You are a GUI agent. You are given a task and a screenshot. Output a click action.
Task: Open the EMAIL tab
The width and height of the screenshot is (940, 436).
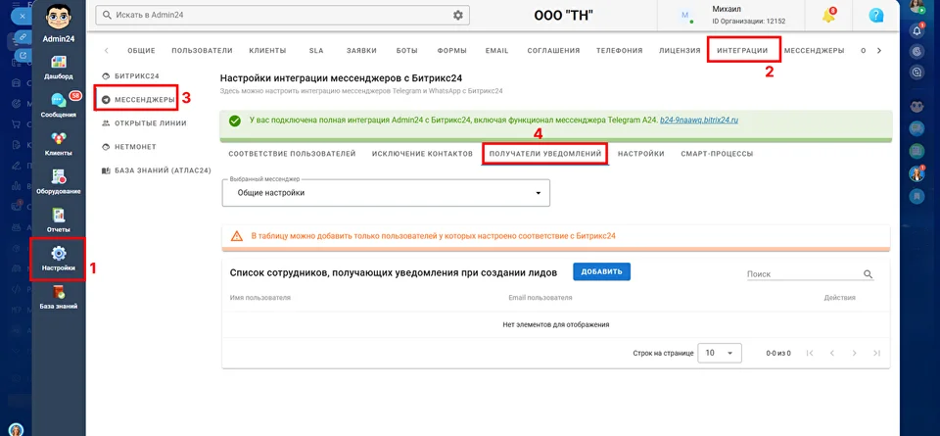point(497,51)
